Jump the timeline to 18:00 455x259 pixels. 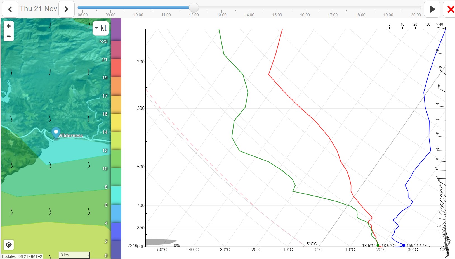point(360,15)
